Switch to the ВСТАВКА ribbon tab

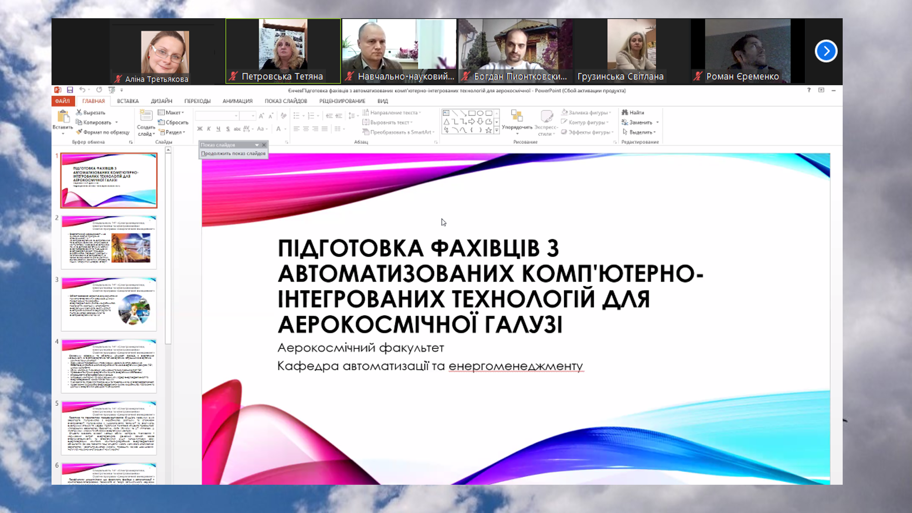128,101
